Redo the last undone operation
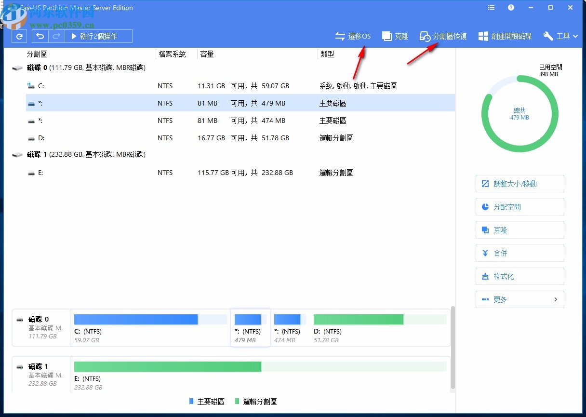 point(56,36)
